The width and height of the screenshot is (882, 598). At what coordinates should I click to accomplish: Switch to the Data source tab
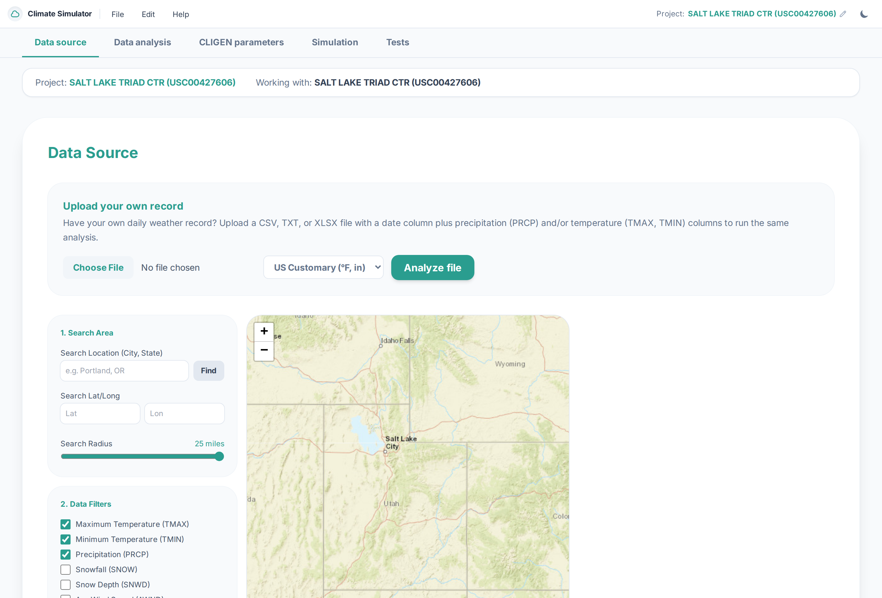click(60, 42)
